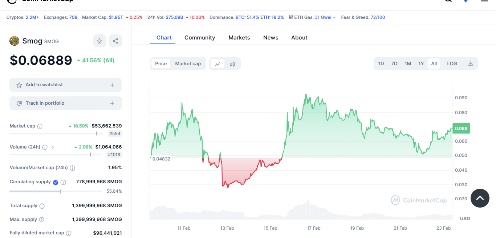The image size is (496, 238).
Task: Expand the chevron next to Volume (24h)
Action: coord(53,147)
